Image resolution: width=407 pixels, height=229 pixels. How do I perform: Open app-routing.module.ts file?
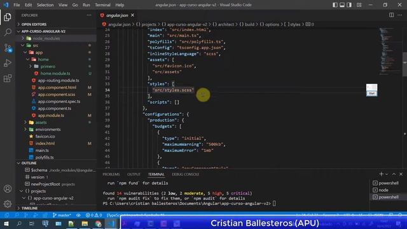click(x=59, y=80)
